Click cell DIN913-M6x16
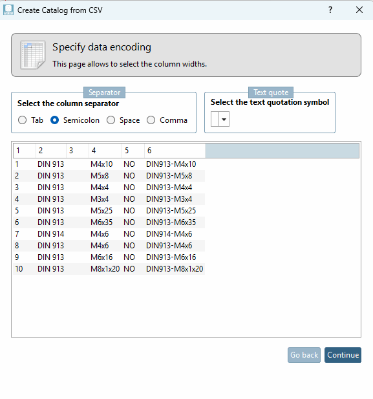 175,257
